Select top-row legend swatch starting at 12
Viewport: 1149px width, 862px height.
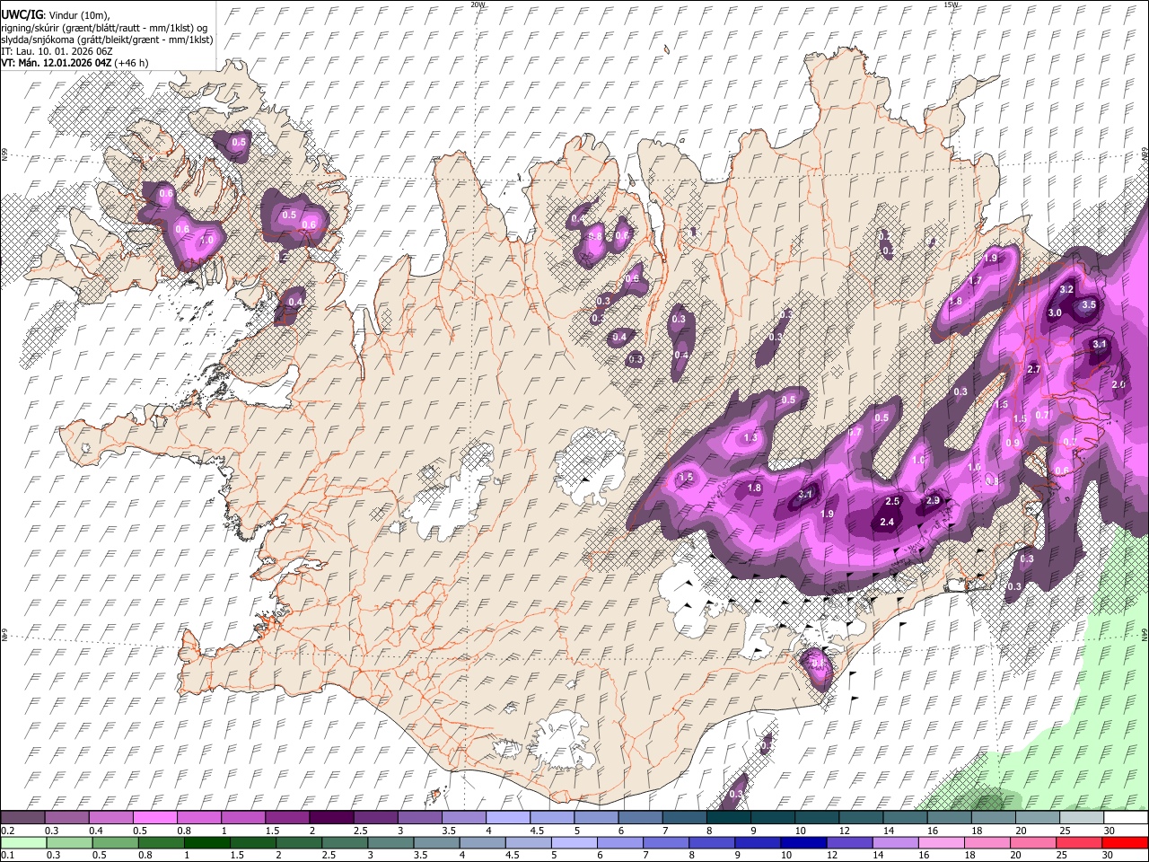click(x=860, y=817)
